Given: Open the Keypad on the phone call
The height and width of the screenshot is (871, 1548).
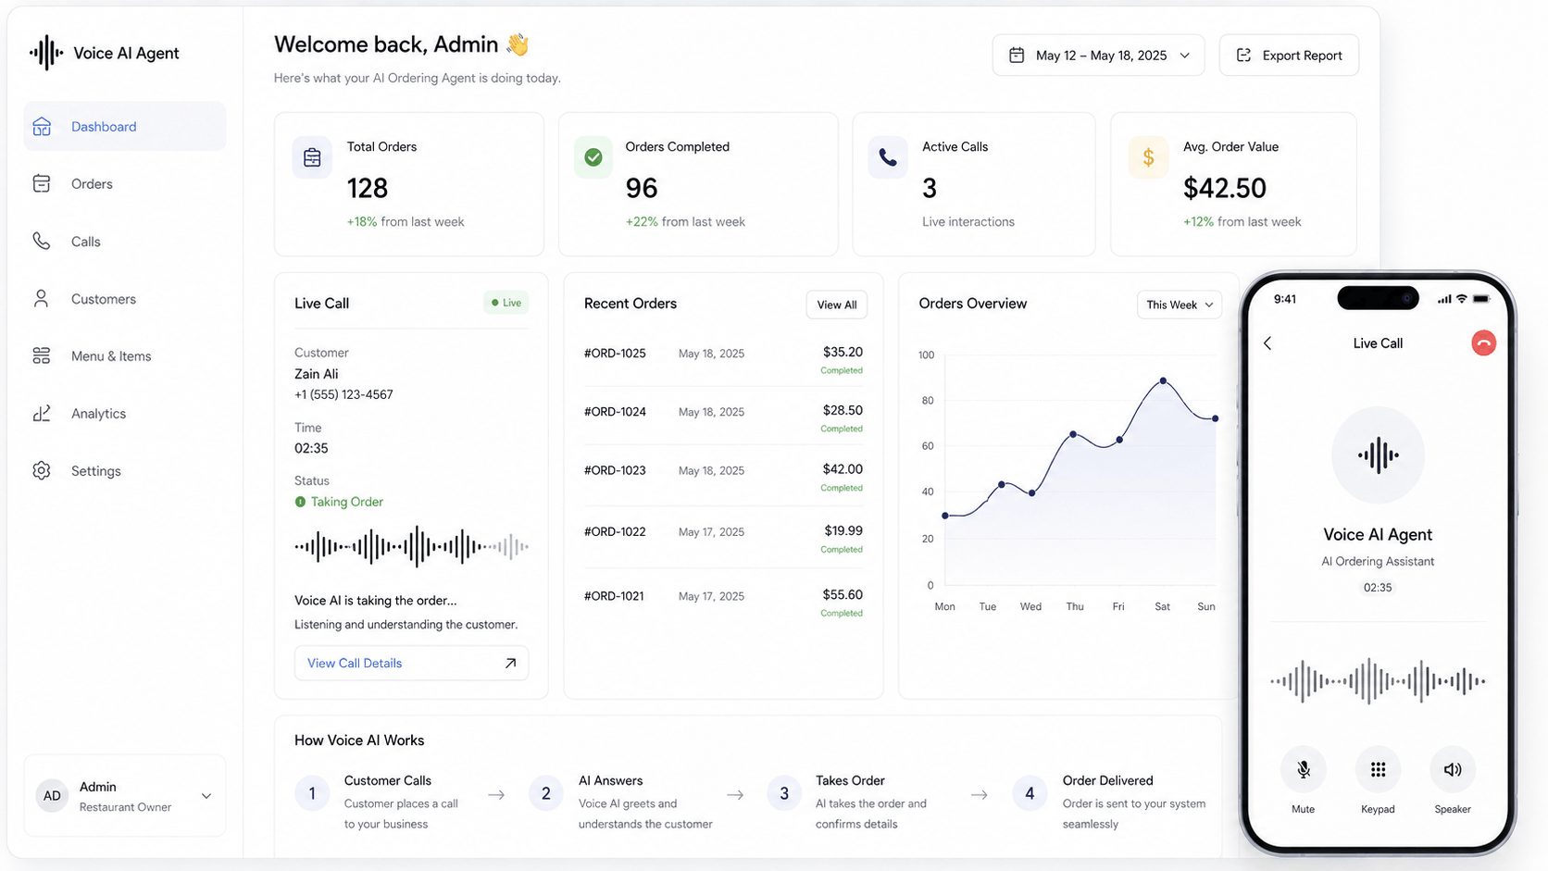Looking at the screenshot, I should click(1378, 770).
